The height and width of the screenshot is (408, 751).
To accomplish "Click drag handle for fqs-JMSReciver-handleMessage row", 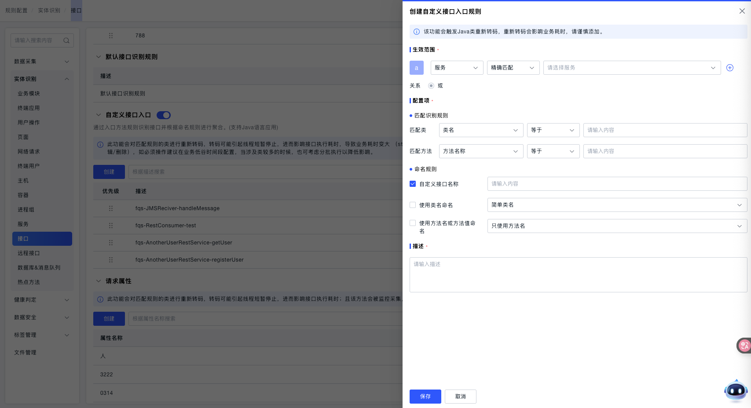I will coord(111,208).
